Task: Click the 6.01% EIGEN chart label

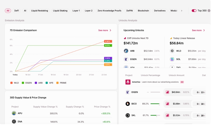Action: [108, 45]
